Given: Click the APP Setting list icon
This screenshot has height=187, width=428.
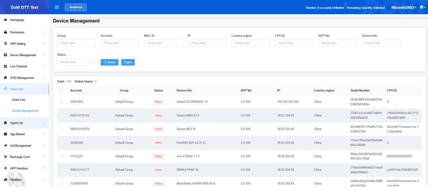Looking at the screenshot, I should [x=6, y=44].
